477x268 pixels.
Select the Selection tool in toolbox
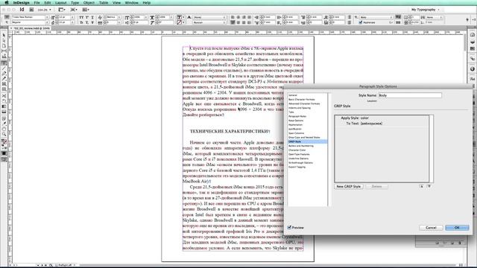click(x=4, y=35)
